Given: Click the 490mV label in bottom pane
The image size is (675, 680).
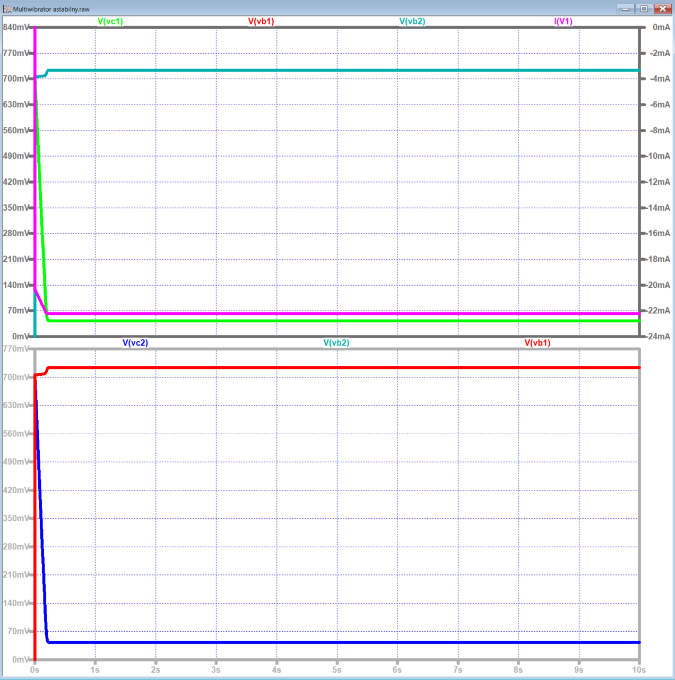Looking at the screenshot, I should (16, 462).
